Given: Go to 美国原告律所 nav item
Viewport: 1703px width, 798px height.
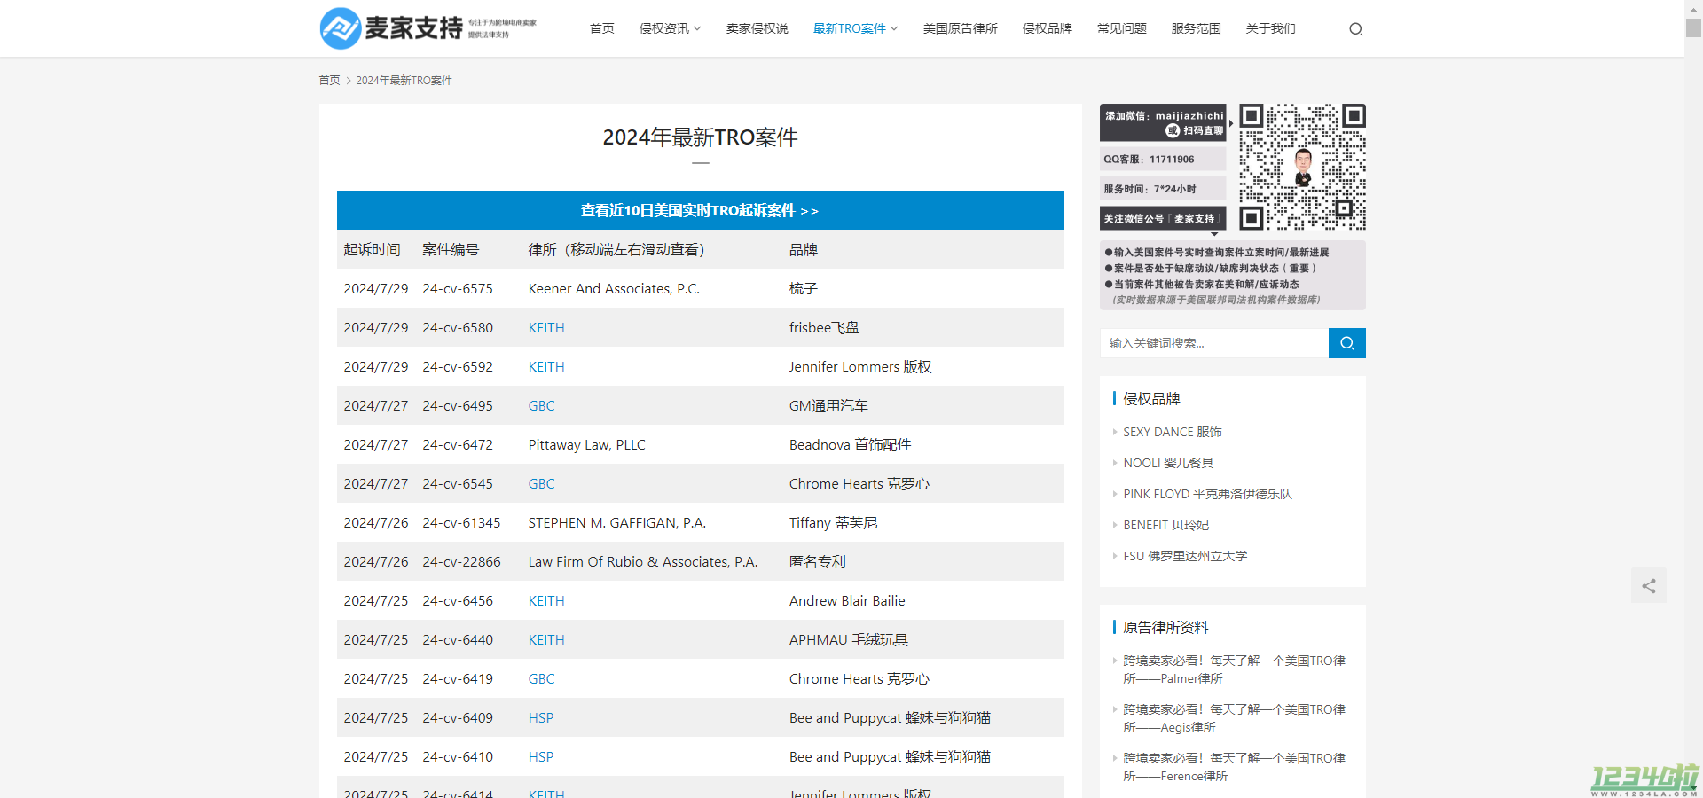Looking at the screenshot, I should tap(961, 28).
